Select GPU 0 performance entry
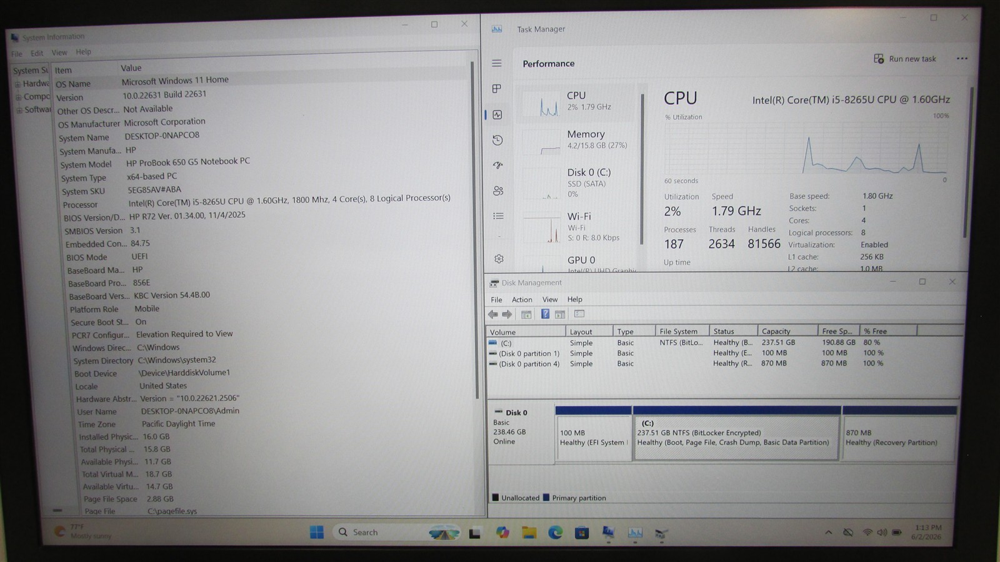Image resolution: width=1000 pixels, height=562 pixels. [579, 263]
